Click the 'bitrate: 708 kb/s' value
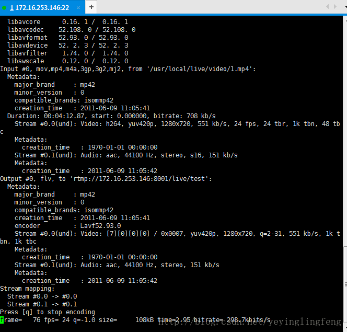Viewport: 347px width, 332px height. pyautogui.click(x=184, y=116)
